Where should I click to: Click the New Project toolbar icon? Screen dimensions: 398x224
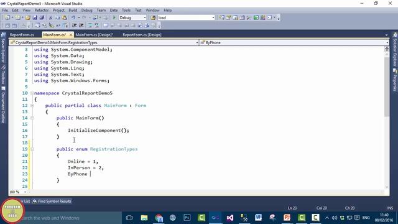point(7,17)
